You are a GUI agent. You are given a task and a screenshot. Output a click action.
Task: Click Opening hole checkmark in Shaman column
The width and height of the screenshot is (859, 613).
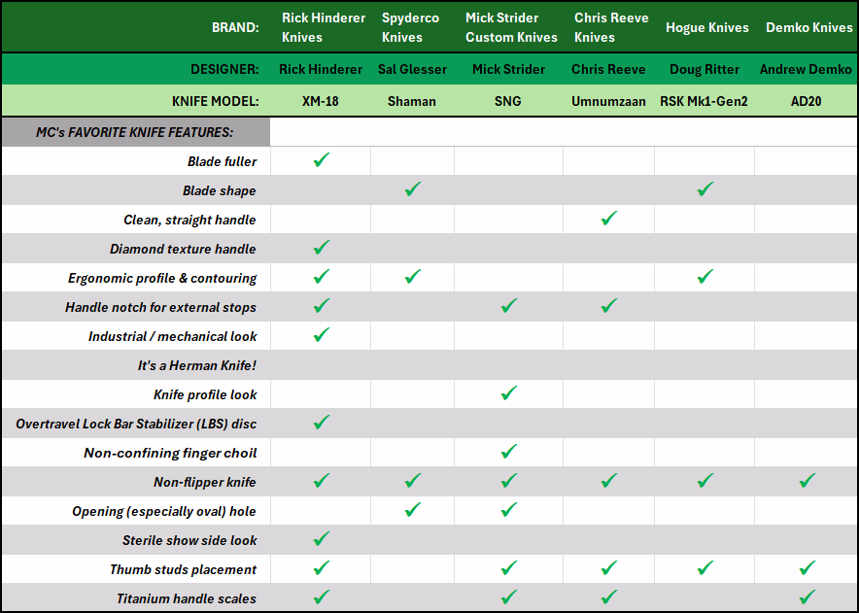(x=412, y=510)
